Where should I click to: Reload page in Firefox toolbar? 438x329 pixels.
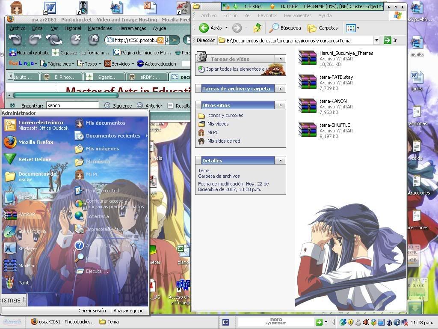coord(54,39)
